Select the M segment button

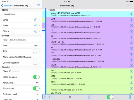click(45, 97)
